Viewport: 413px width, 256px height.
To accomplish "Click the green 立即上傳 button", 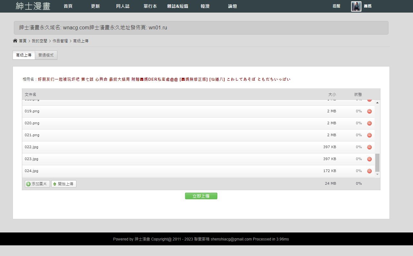I will [x=201, y=196].
